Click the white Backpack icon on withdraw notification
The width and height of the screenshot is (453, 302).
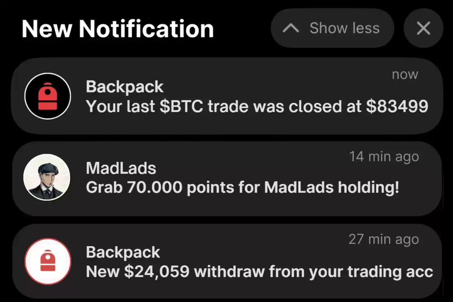tap(48, 261)
